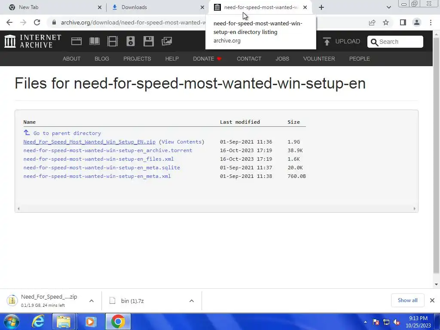The width and height of the screenshot is (440, 330).
Task: Click the Action Center flag icon
Action: click(376, 322)
